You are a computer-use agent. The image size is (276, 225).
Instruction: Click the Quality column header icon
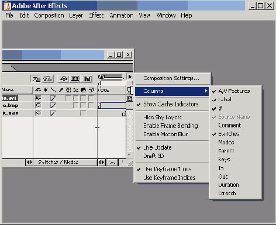click(x=53, y=90)
